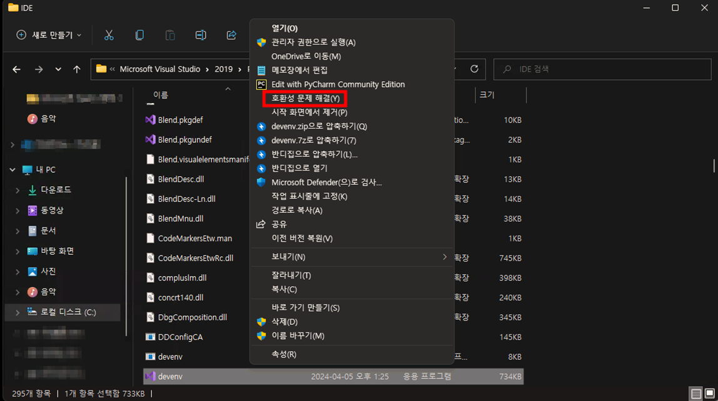The width and height of the screenshot is (718, 401).
Task: Sort by the 크기 column header
Action: 487,95
